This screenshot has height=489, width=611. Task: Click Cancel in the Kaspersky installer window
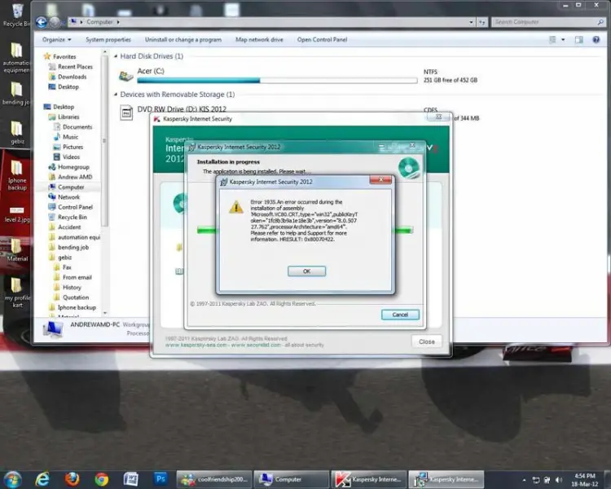(x=400, y=315)
